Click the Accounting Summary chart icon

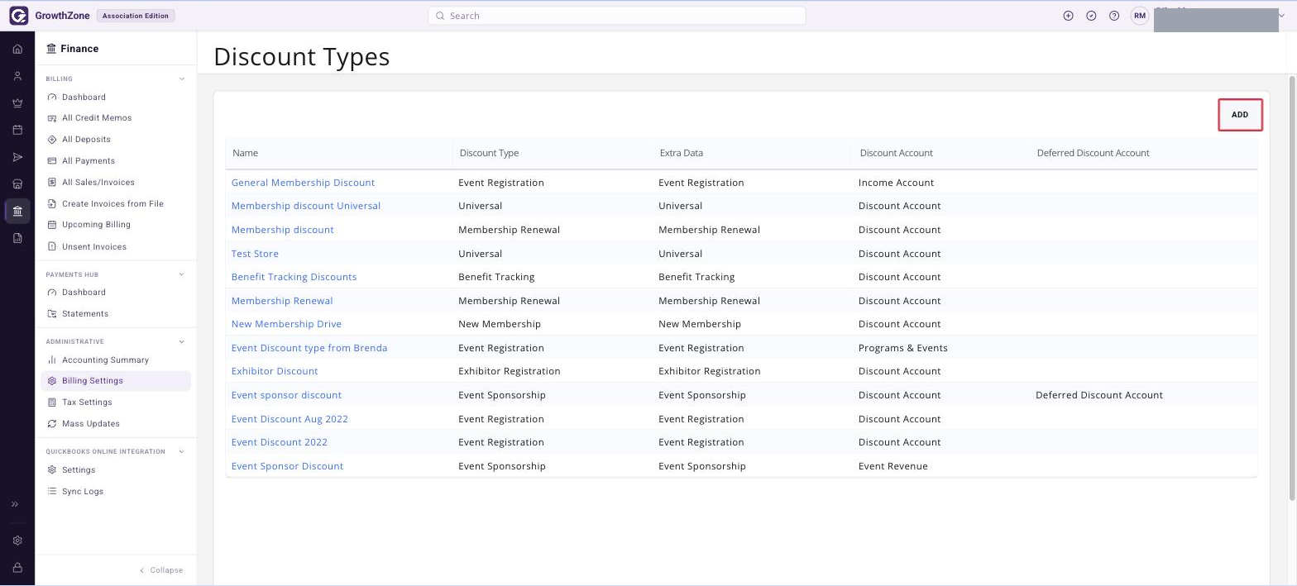[x=52, y=360]
